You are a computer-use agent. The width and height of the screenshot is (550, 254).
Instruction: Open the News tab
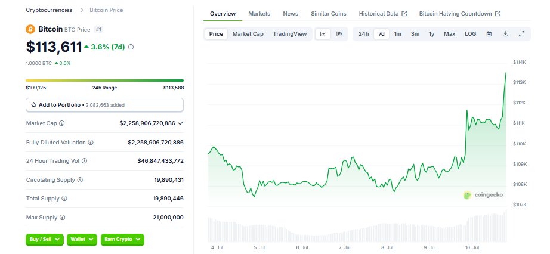(x=291, y=14)
